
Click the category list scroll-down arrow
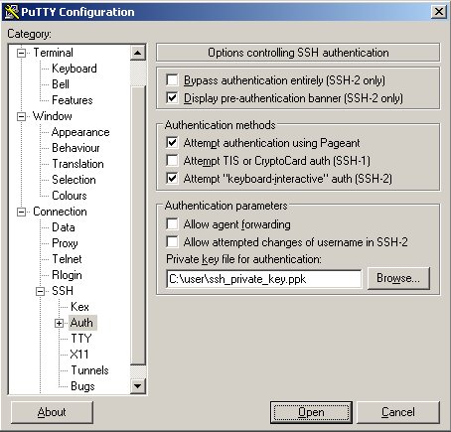[138, 386]
